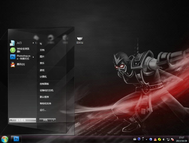
Task: Launch Tencent QQ from Start menu
Action: 23,64
